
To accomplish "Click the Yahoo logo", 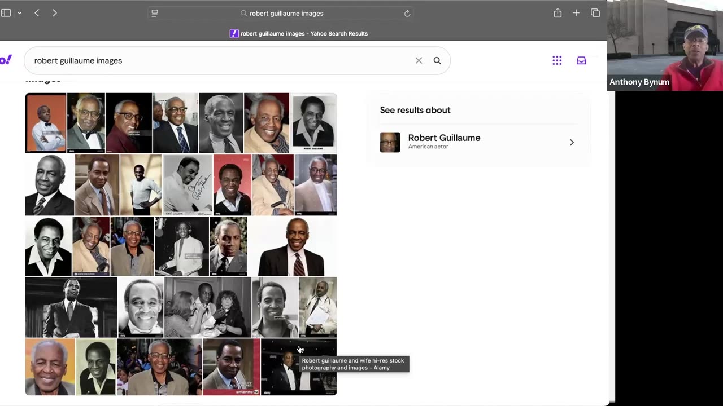I will (6, 60).
